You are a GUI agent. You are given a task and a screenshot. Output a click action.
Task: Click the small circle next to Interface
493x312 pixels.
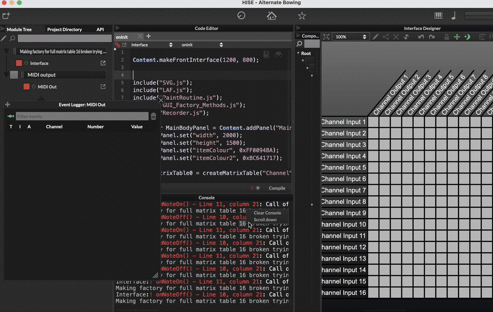[x=26, y=63]
